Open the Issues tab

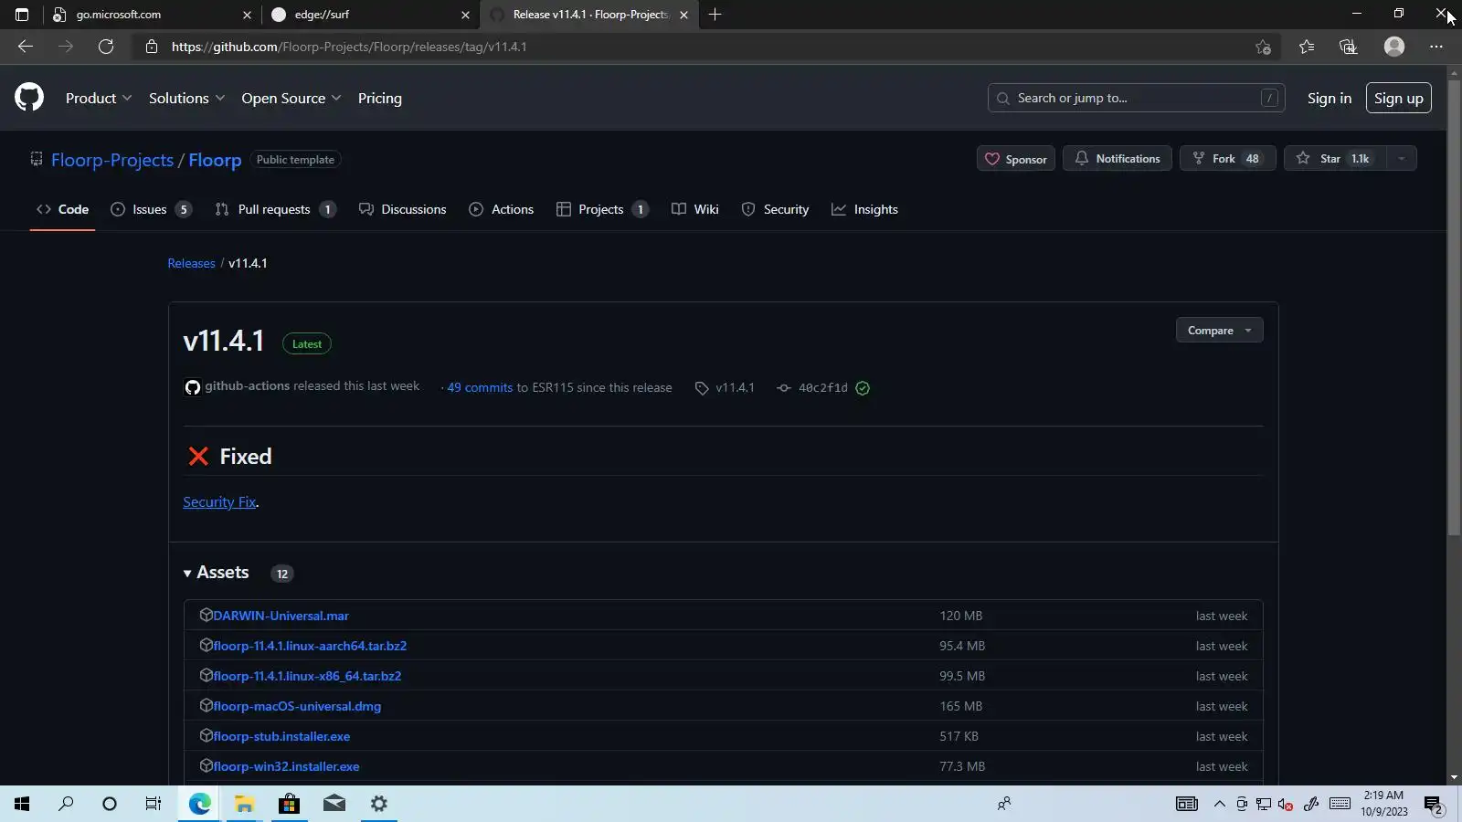151,209
